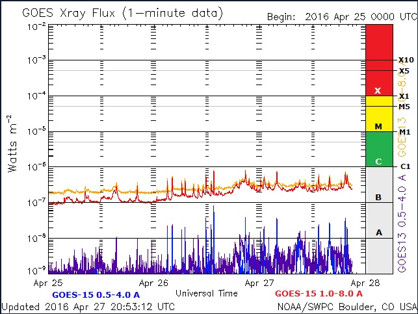Click the red GOES-15 1.0-8.0 A legend
This screenshot has width=418, height=314.
[323, 294]
